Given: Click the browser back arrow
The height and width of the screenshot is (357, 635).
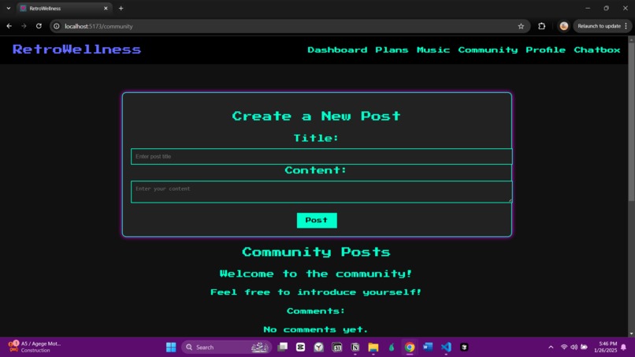Looking at the screenshot, I should tap(9, 26).
